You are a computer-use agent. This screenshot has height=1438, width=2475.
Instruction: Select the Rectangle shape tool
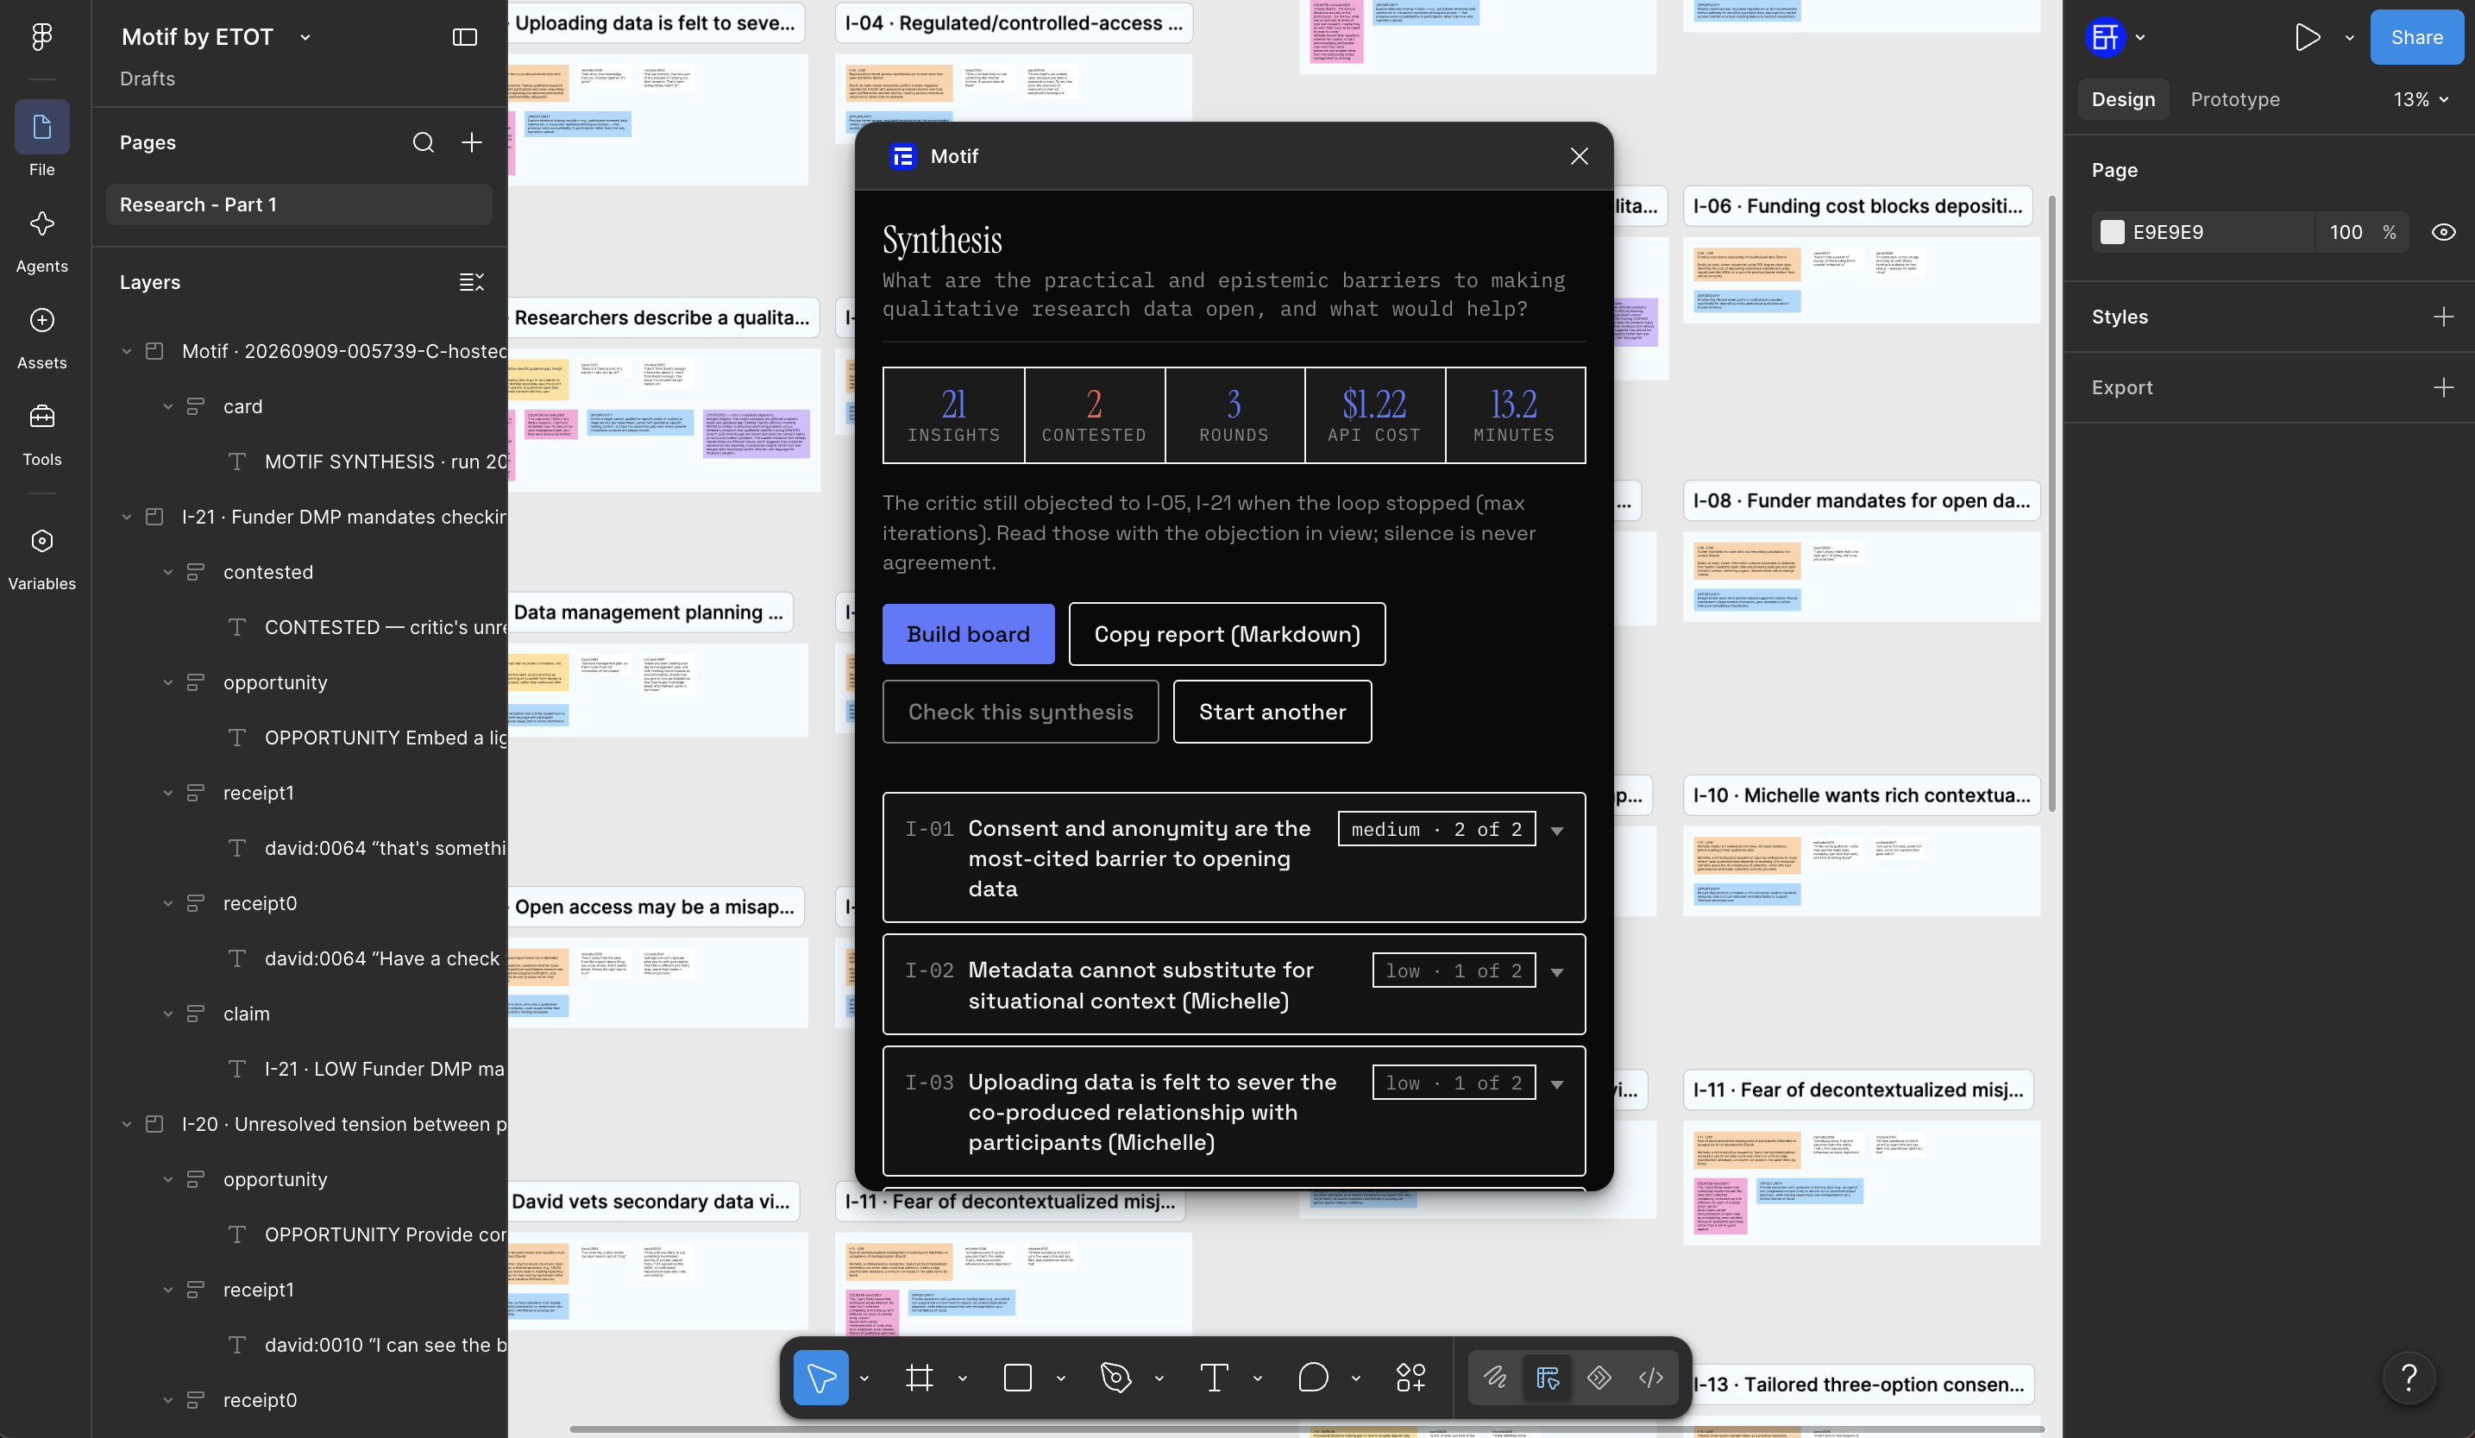point(1017,1377)
